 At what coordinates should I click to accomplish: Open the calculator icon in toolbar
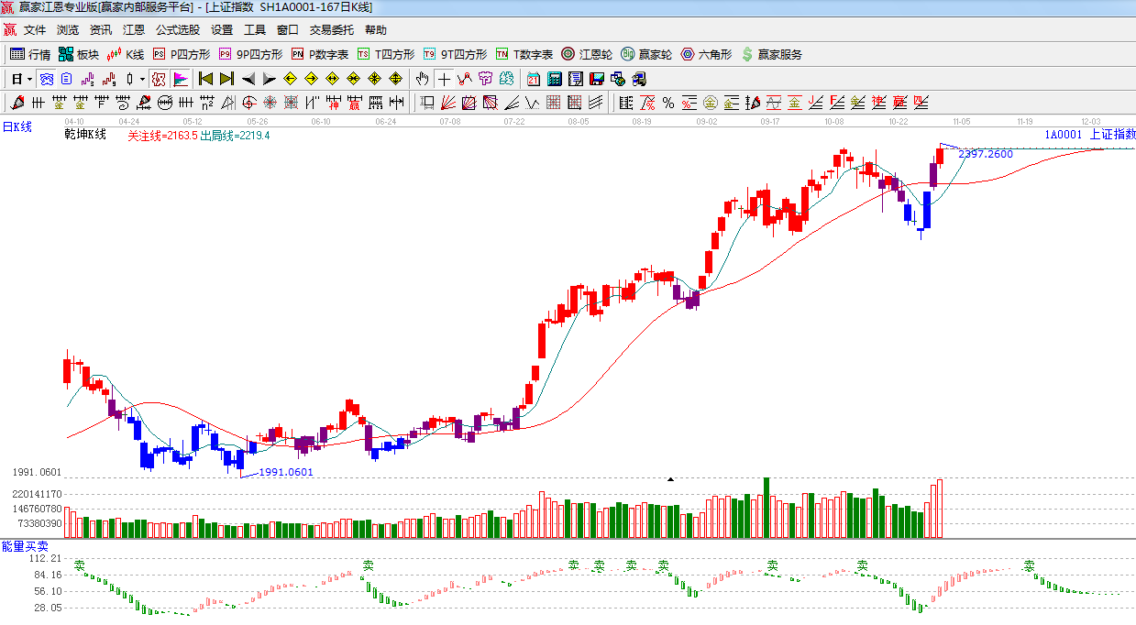pyautogui.click(x=554, y=79)
